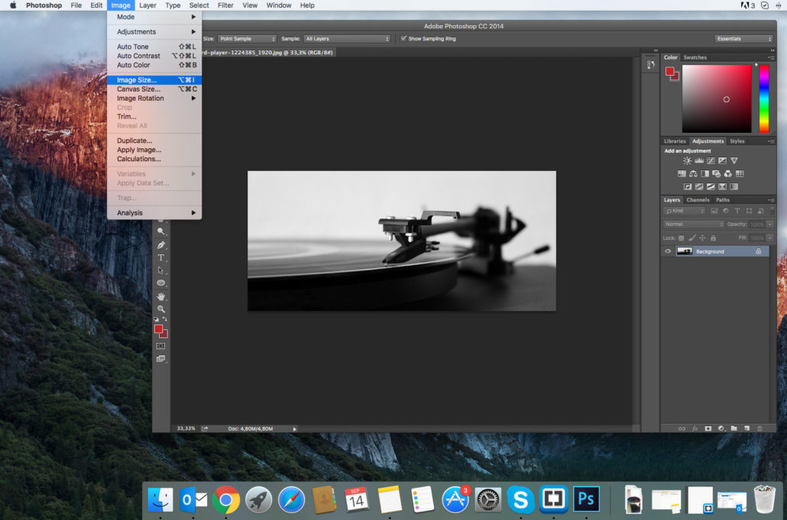Hide the Background layer with eye icon
This screenshot has height=520, width=787.
pyautogui.click(x=668, y=251)
